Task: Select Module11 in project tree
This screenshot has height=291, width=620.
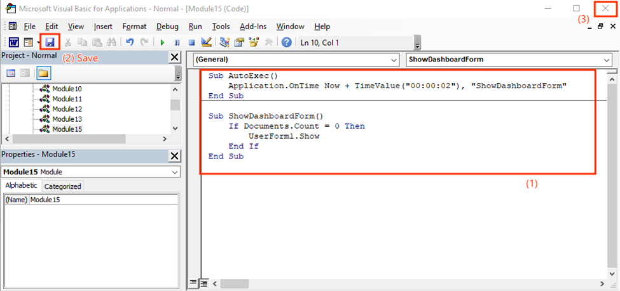Action: [x=67, y=98]
